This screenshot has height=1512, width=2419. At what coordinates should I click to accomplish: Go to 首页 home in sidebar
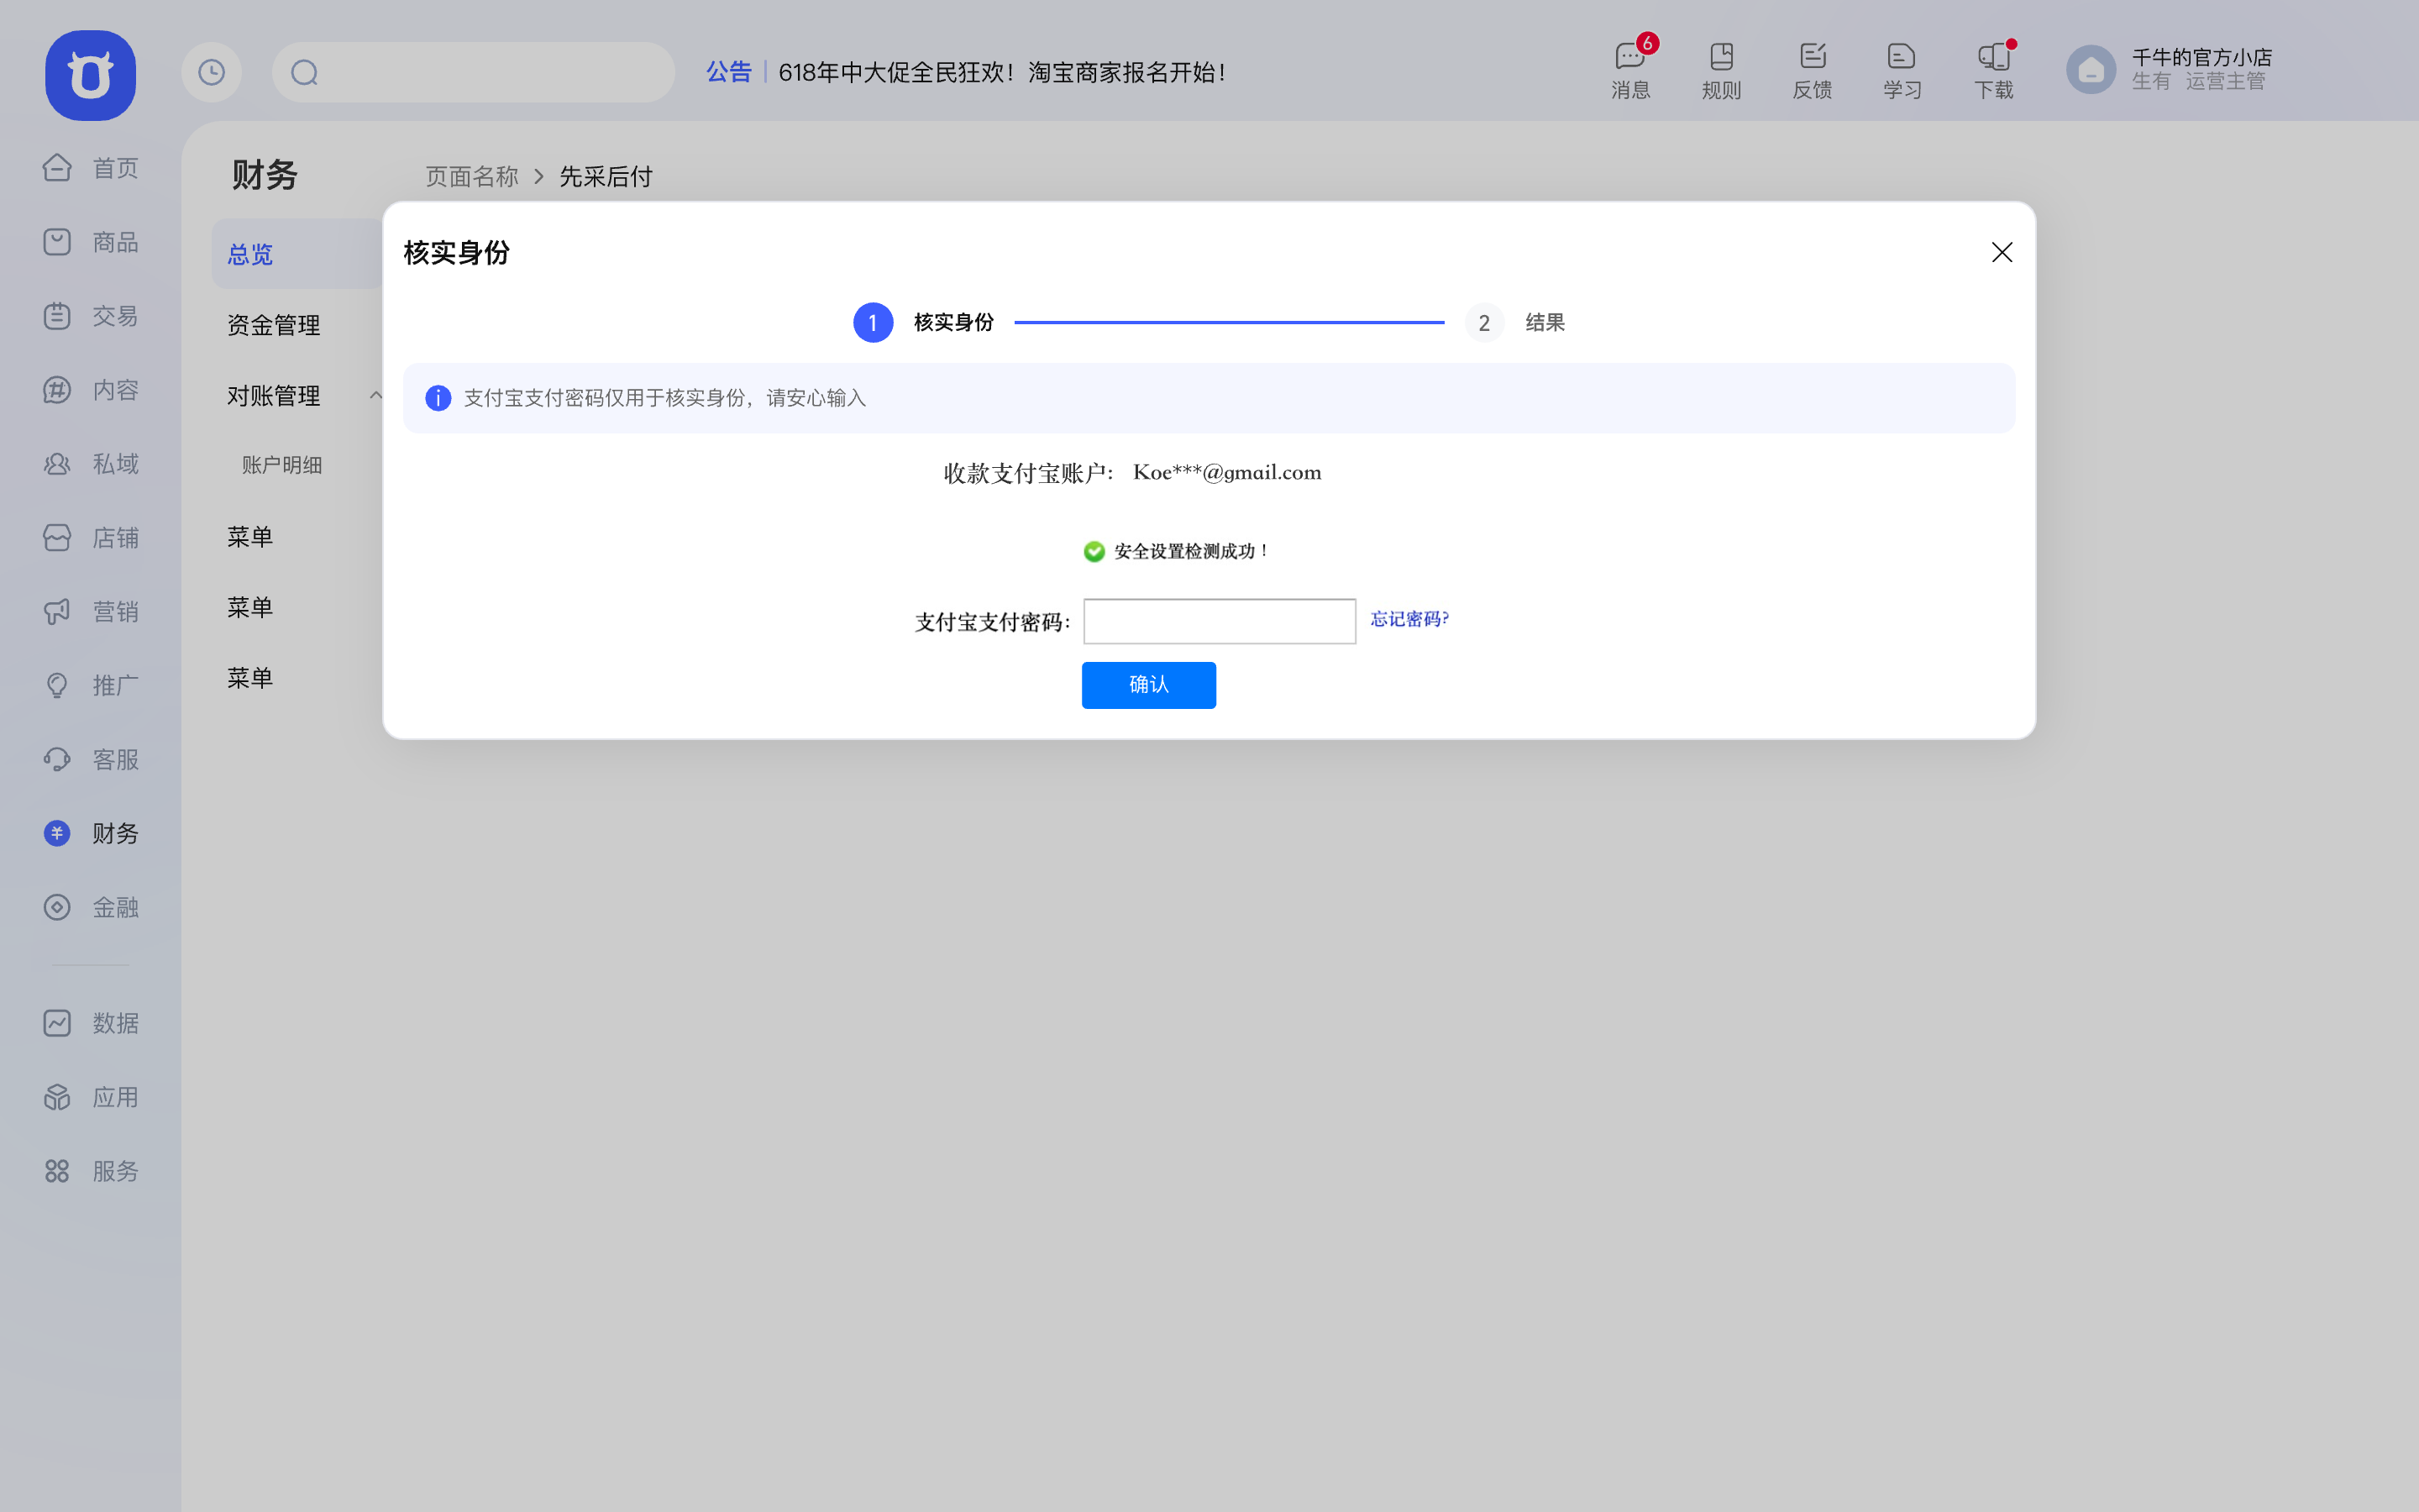[90, 168]
